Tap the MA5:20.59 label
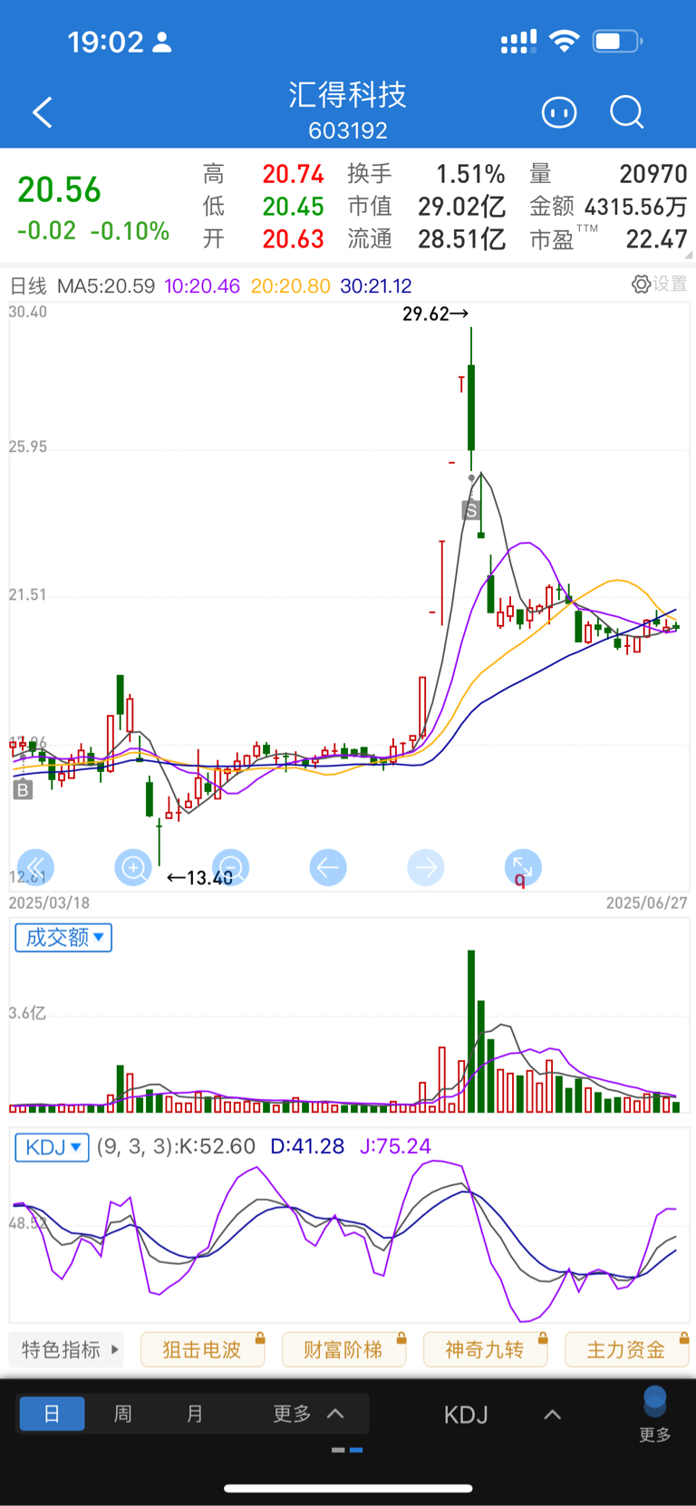 (106, 286)
